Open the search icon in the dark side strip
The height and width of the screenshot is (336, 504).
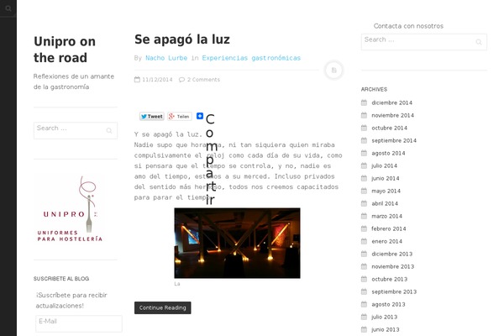click(x=8, y=8)
